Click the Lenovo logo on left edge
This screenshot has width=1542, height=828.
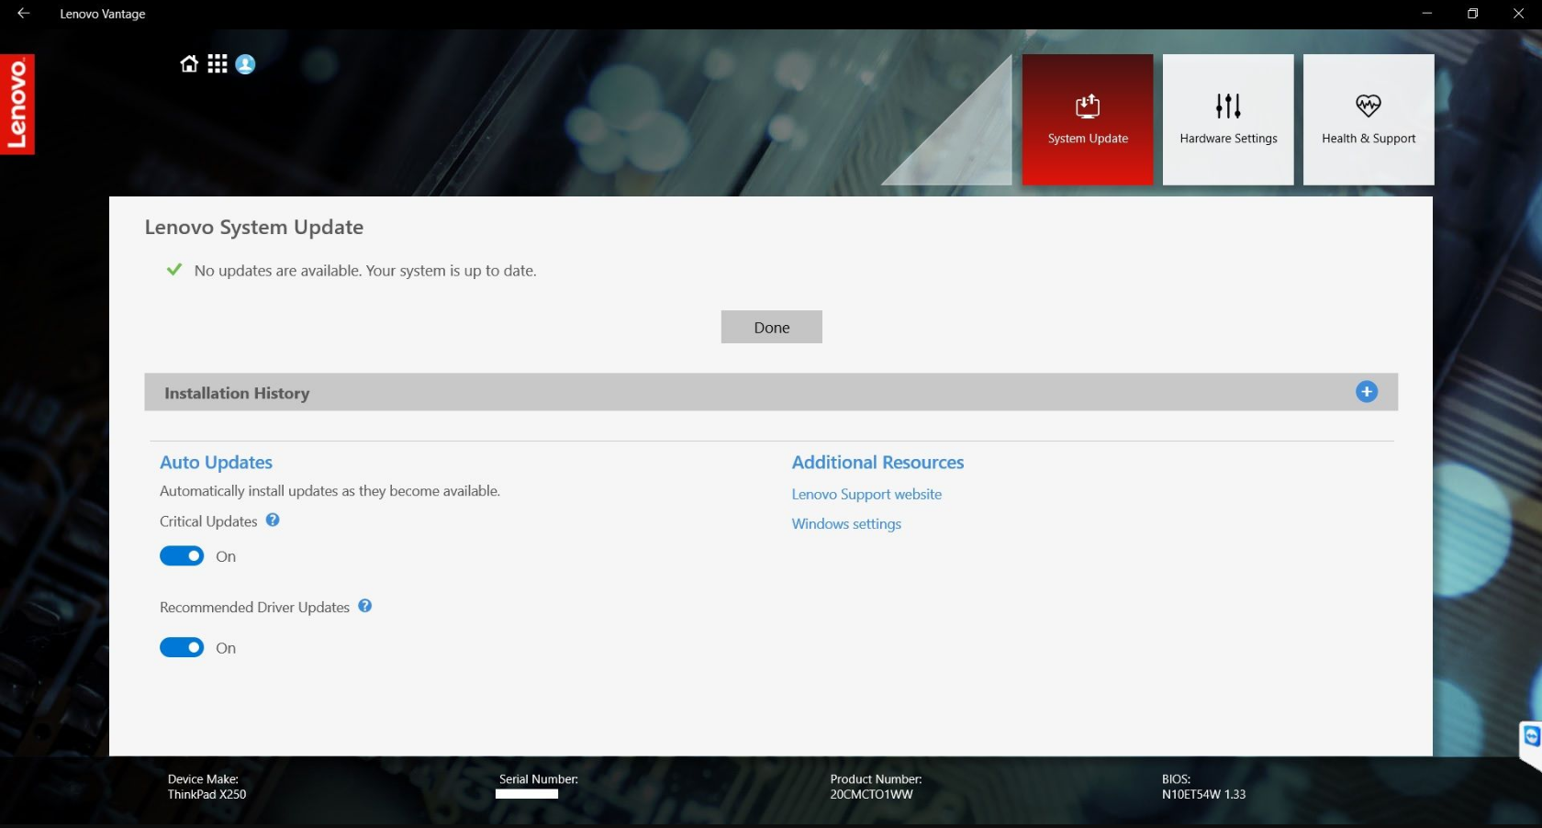click(x=17, y=104)
